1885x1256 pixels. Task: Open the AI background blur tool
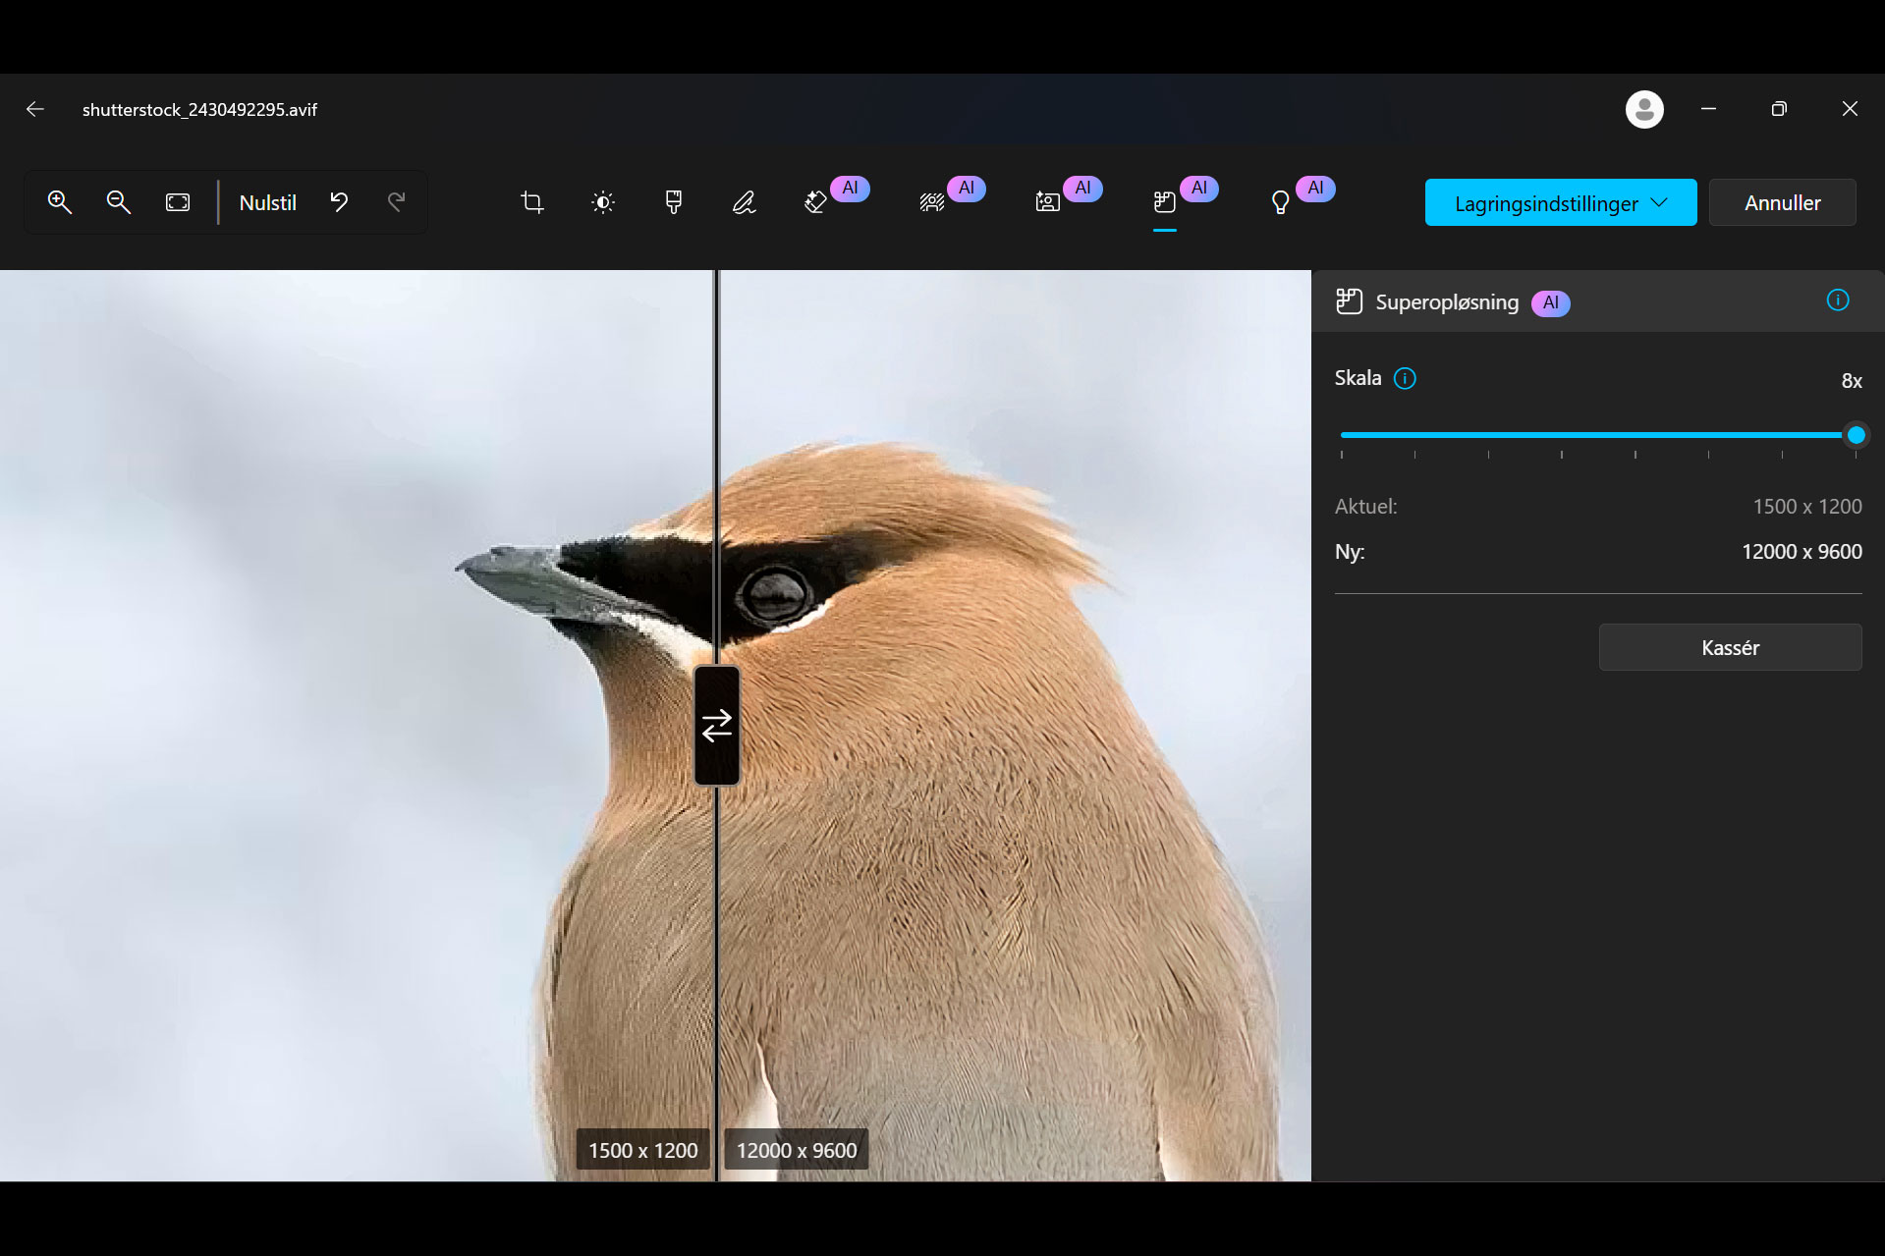(932, 202)
